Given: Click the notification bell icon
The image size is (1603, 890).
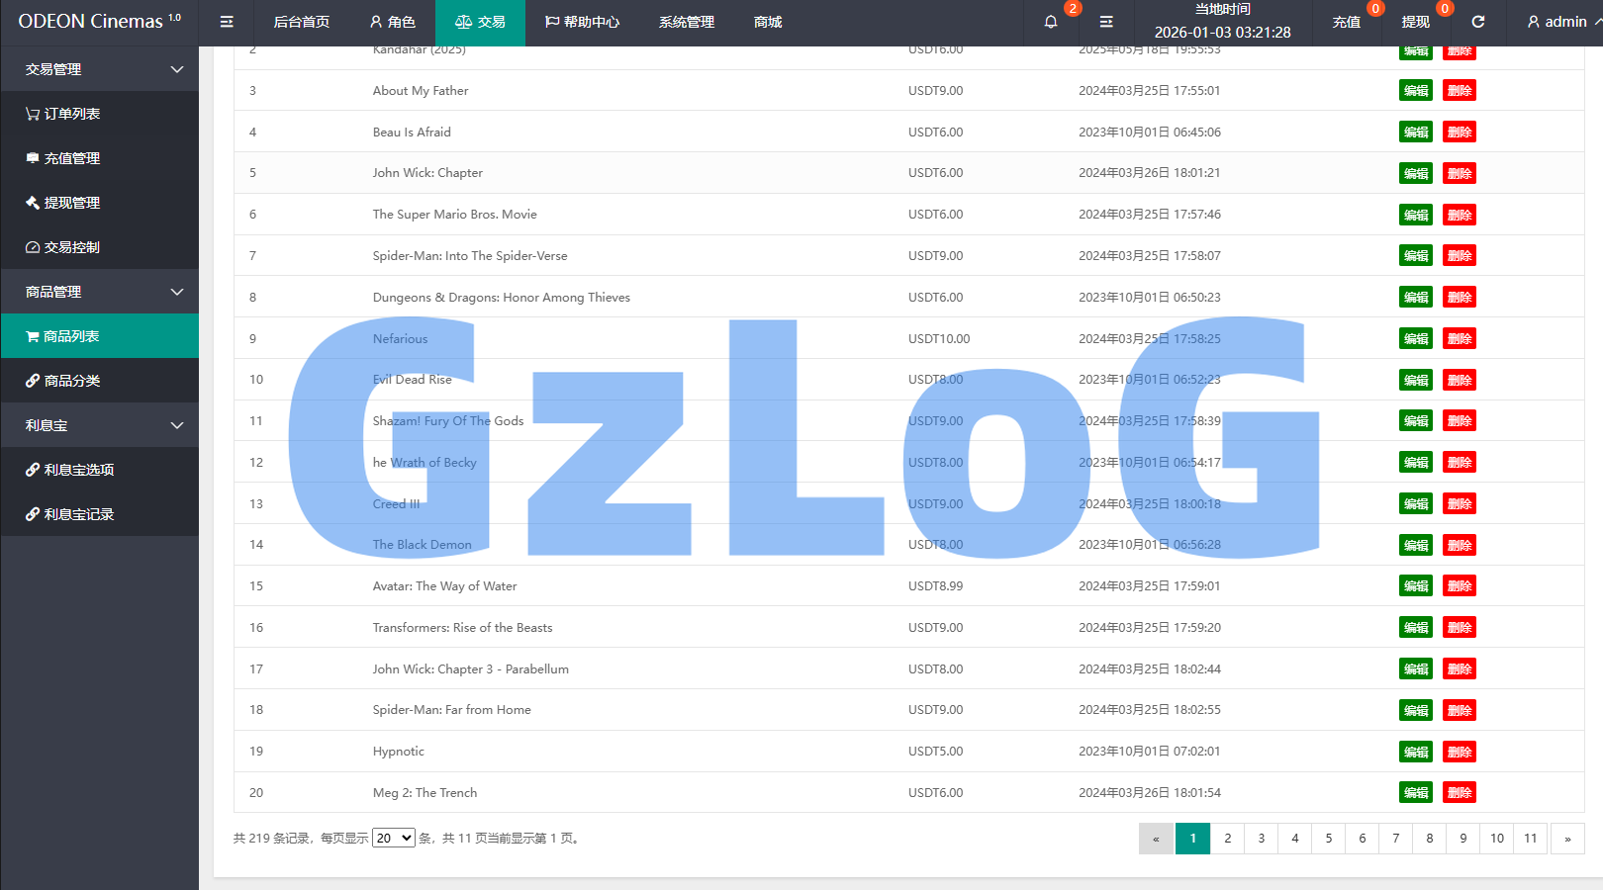Looking at the screenshot, I should (1051, 22).
